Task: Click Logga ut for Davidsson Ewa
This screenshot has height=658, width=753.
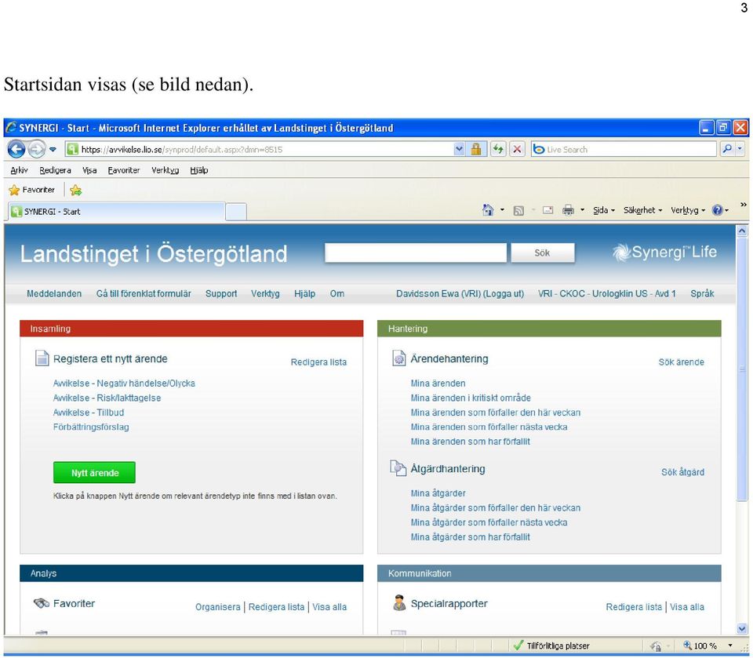Action: [x=504, y=293]
